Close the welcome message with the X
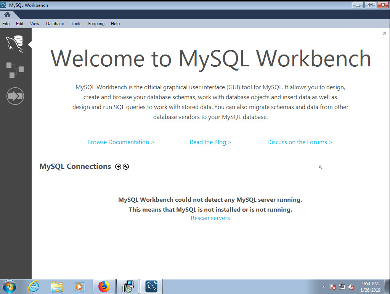Screen dimensions: 390x294 385,33
